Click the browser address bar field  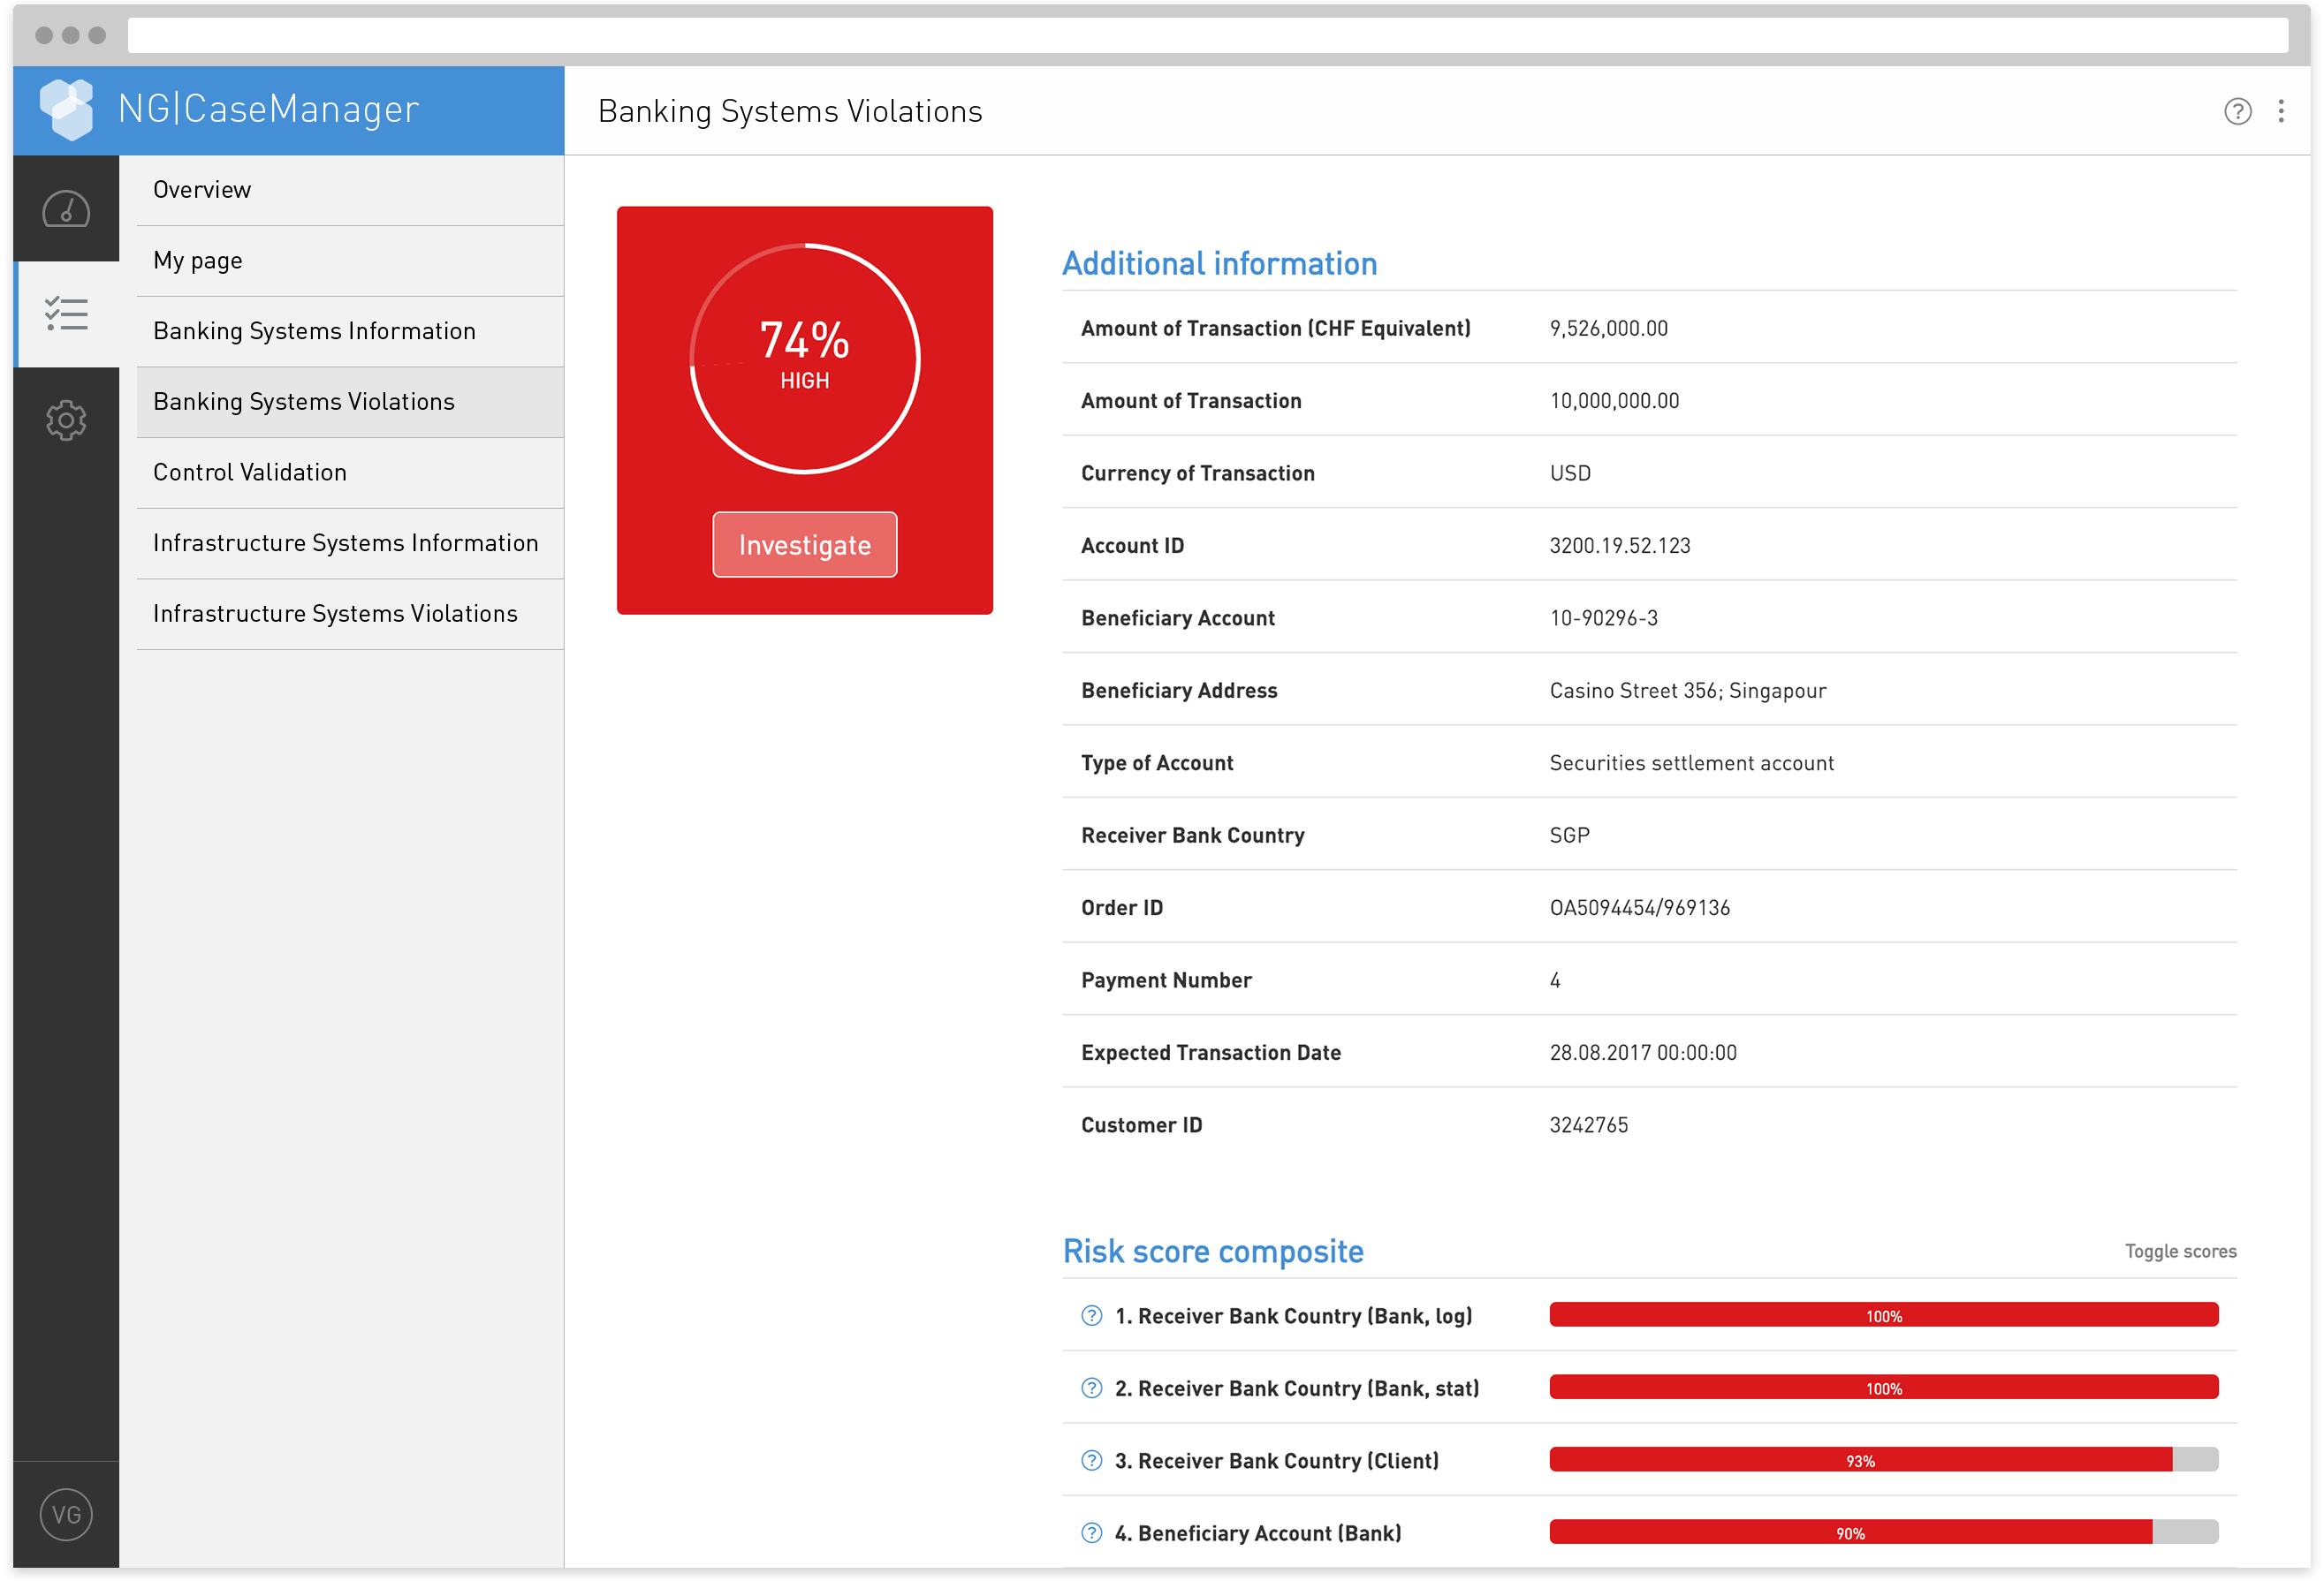[x=1206, y=35]
